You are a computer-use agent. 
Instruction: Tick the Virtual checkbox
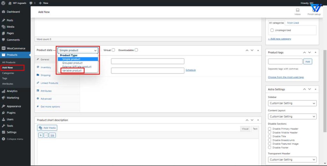point(113,50)
